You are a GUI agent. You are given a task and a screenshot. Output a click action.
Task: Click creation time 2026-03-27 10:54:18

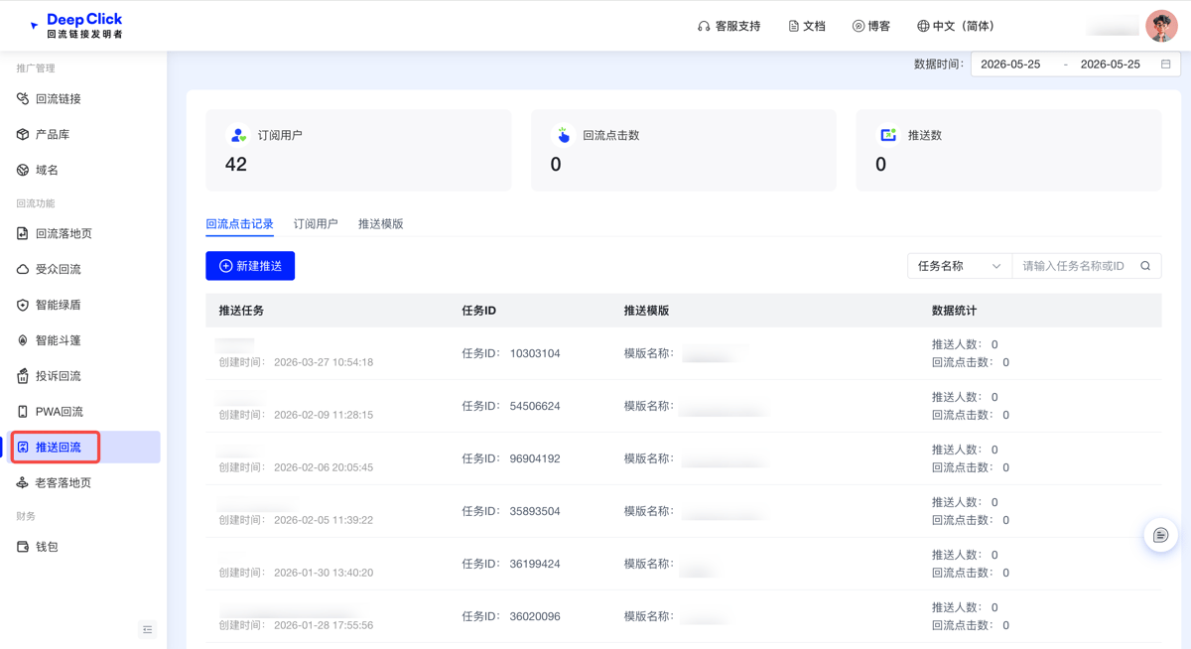click(324, 362)
